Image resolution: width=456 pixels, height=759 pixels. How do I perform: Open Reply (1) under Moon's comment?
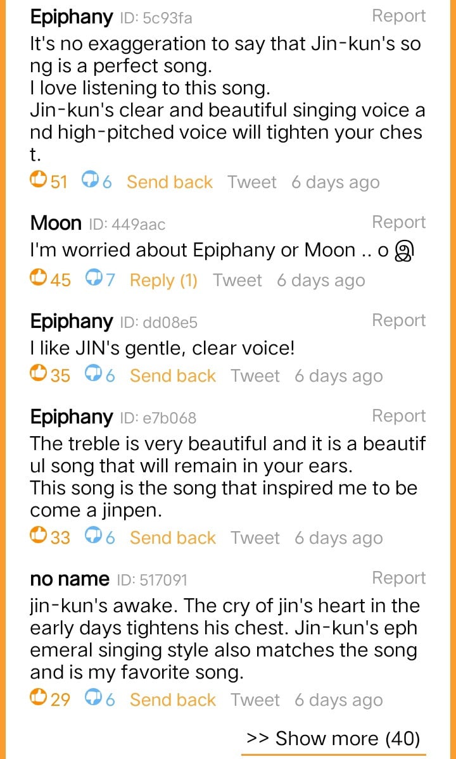pos(163,280)
